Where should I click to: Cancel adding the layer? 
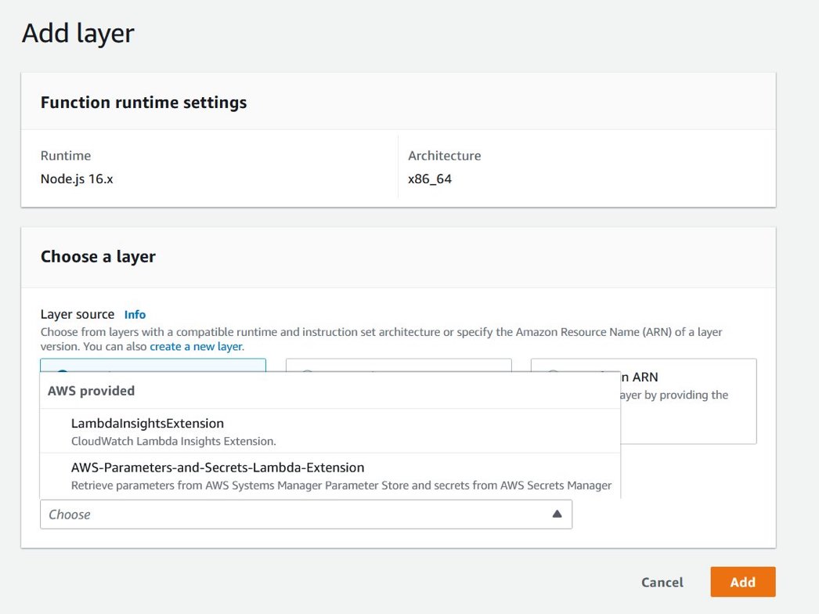pyautogui.click(x=662, y=582)
